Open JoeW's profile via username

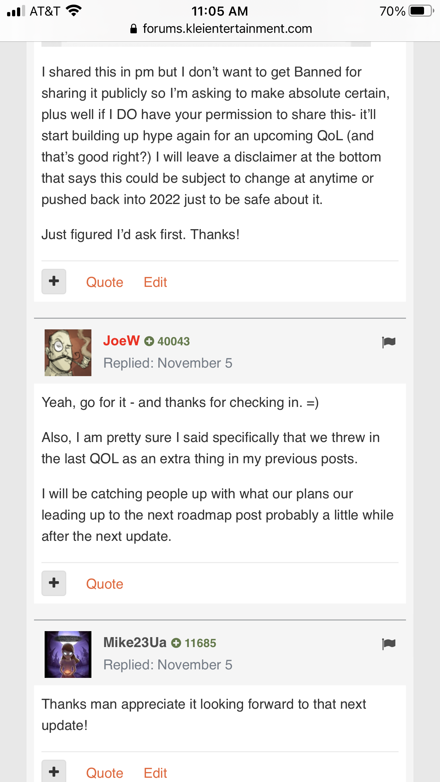[x=121, y=341]
